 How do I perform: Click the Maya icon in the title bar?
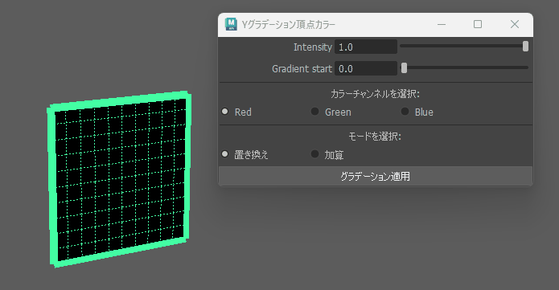[231, 24]
